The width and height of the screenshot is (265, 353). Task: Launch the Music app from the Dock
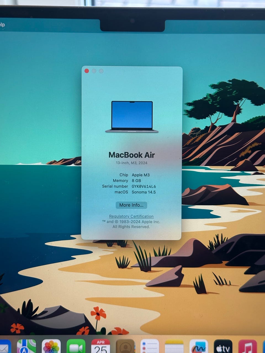coord(248,346)
